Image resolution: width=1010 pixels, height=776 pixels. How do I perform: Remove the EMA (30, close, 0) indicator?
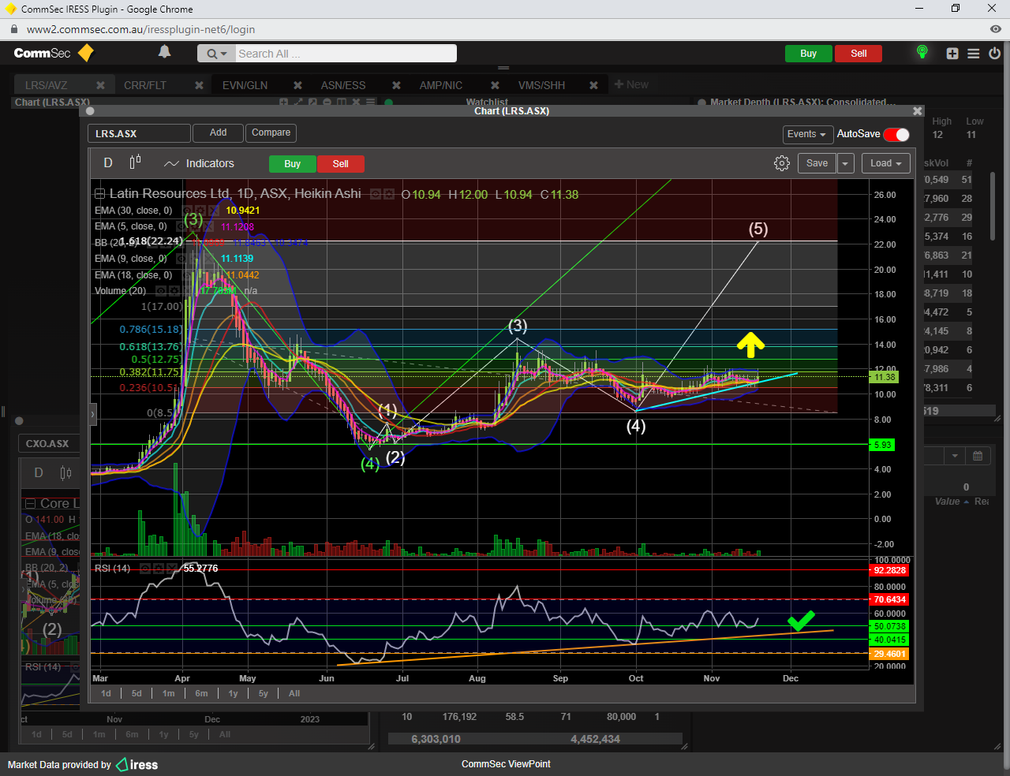tap(214, 211)
